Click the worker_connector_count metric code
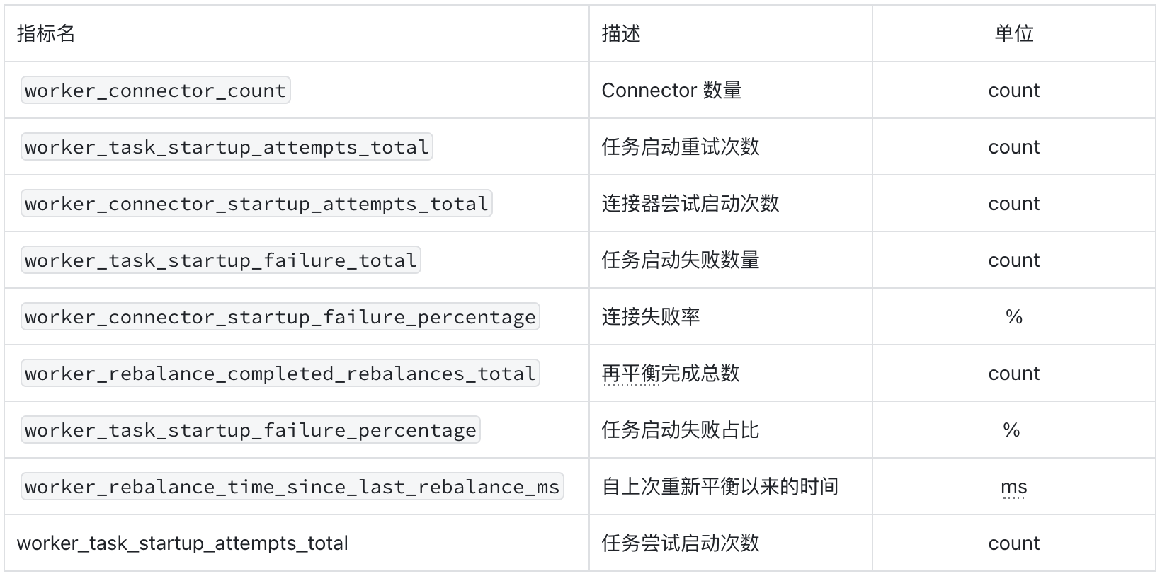This screenshot has width=1160, height=576. (156, 90)
